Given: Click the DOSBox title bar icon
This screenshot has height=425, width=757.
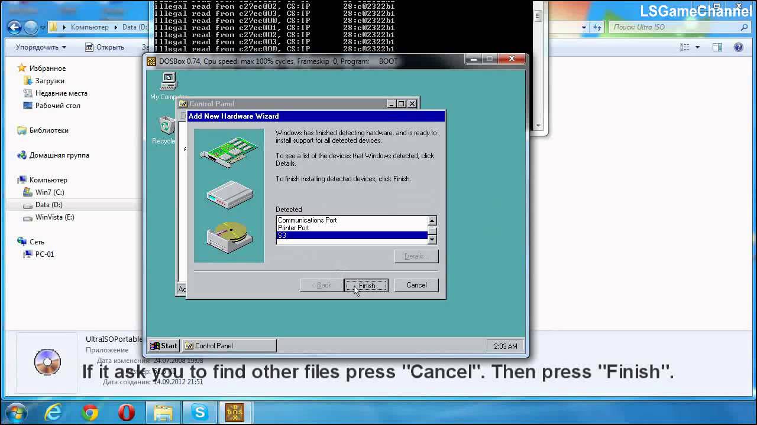Looking at the screenshot, I should tap(151, 61).
